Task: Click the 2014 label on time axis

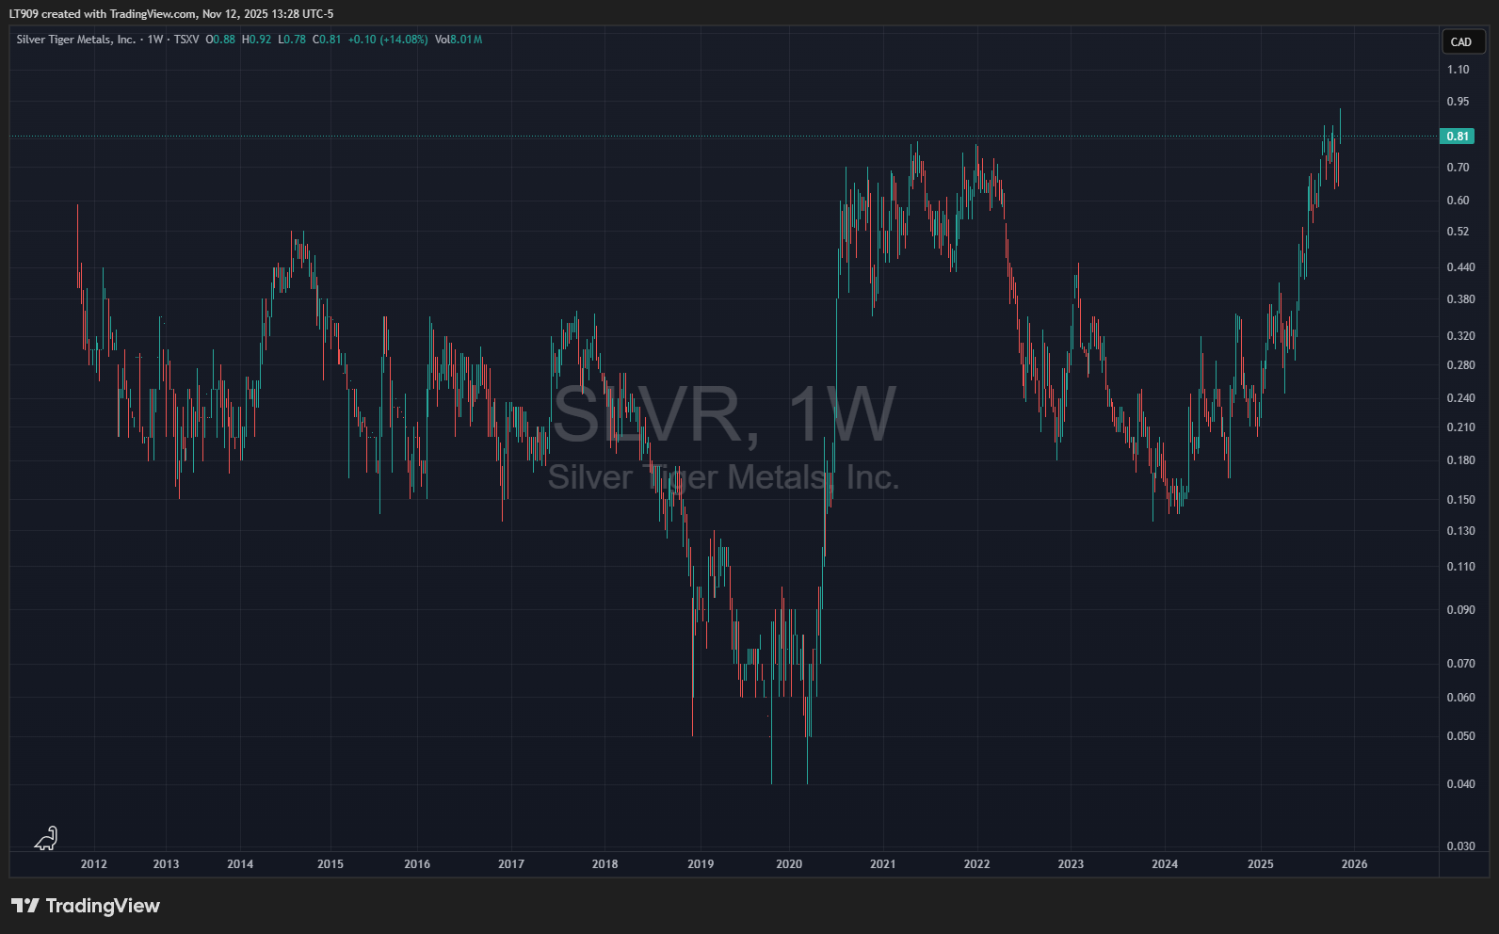Action: (x=240, y=864)
